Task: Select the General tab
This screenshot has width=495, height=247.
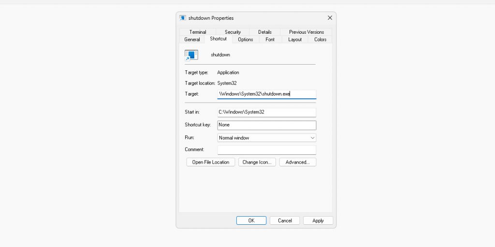Action: [x=192, y=40]
